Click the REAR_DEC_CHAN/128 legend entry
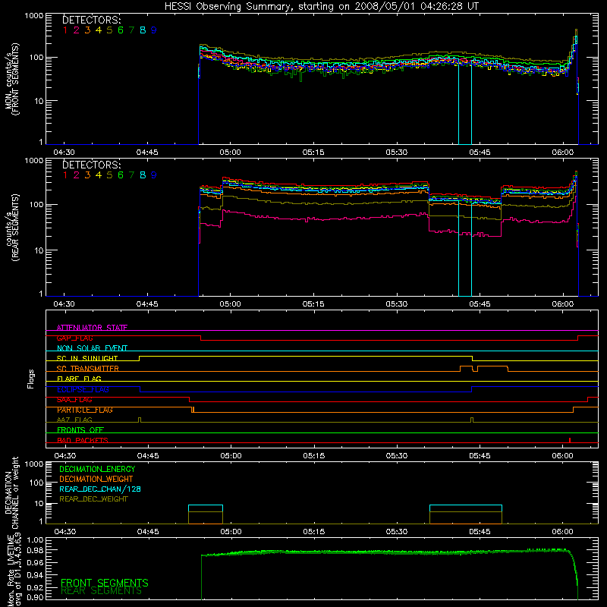The height and width of the screenshot is (607, 607). point(100,489)
